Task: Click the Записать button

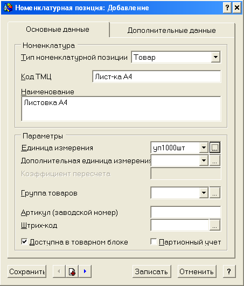Action: pos(151,271)
